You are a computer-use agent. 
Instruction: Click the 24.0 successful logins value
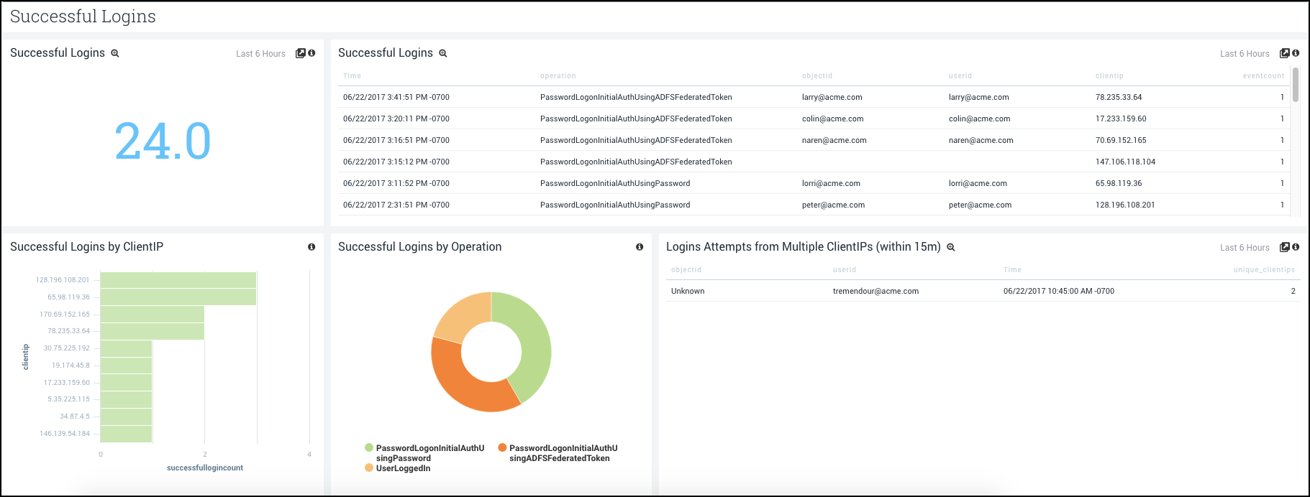163,141
